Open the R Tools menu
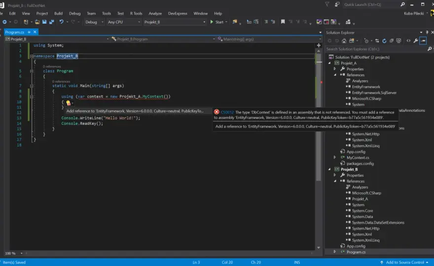Viewport: 434px width, 266px height. pyautogui.click(x=136, y=13)
